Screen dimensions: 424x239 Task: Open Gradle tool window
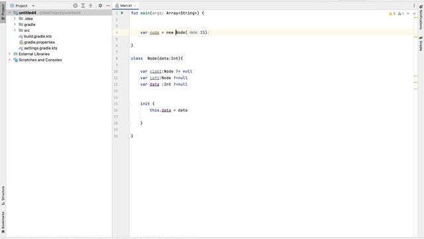[421, 43]
